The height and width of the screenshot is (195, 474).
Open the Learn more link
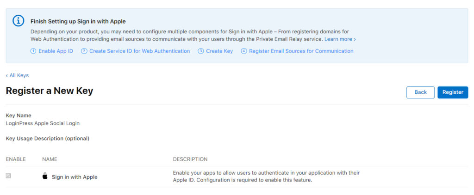340,39
